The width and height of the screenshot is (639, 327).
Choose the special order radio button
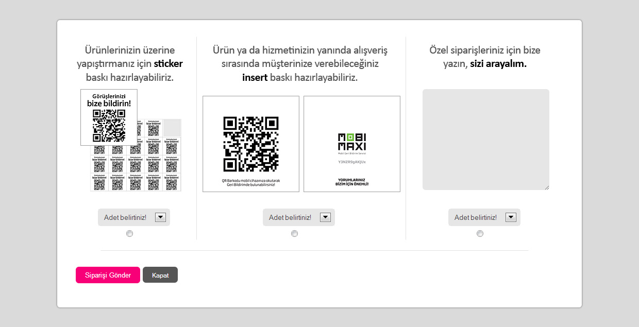[480, 233]
